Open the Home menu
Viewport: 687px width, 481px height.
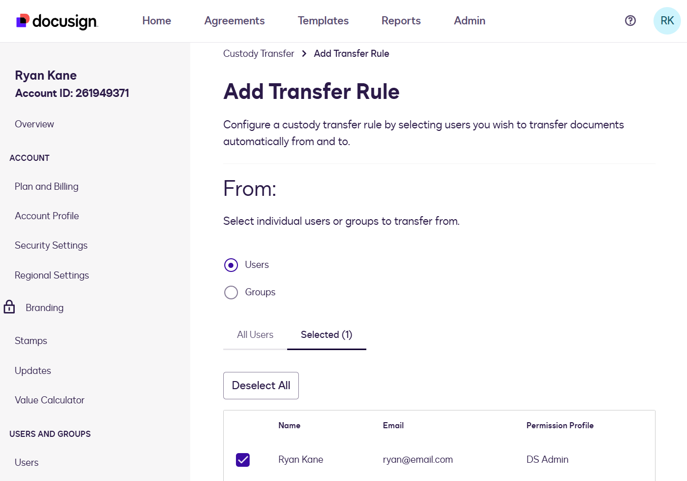[157, 21]
